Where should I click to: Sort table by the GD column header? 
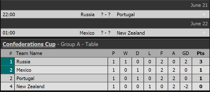click(186, 53)
